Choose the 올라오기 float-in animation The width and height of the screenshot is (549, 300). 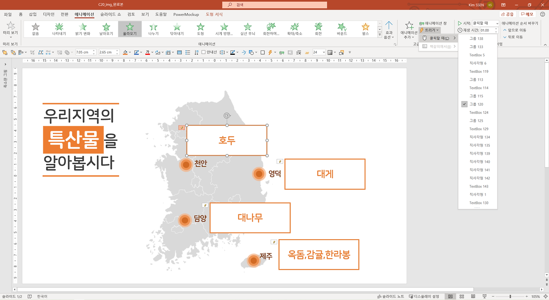130,29
